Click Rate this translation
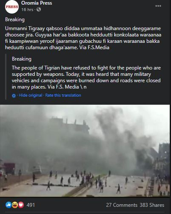The image size is (171, 214). [x=63, y=95]
